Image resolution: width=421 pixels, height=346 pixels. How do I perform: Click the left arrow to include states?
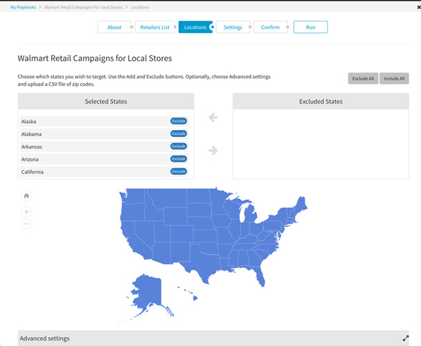coord(213,118)
